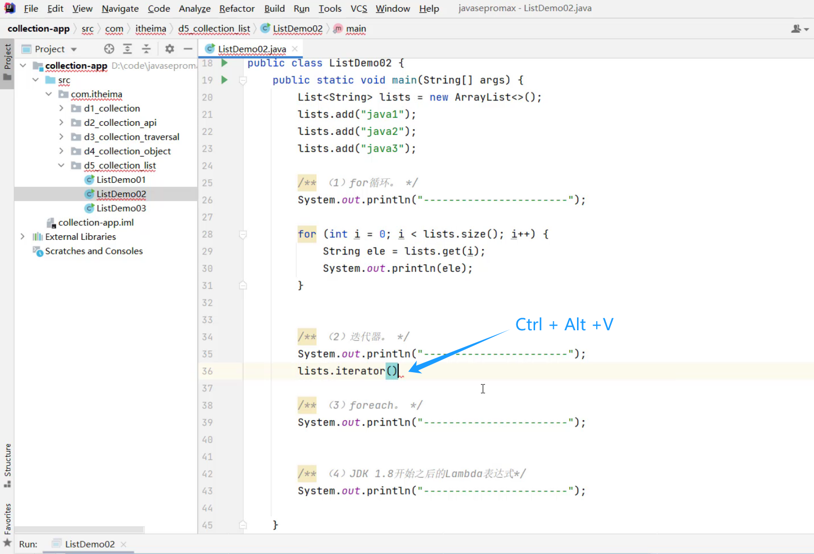The height and width of the screenshot is (554, 814).
Task: Click the locate-in-project-tree target icon
Action: click(x=109, y=49)
